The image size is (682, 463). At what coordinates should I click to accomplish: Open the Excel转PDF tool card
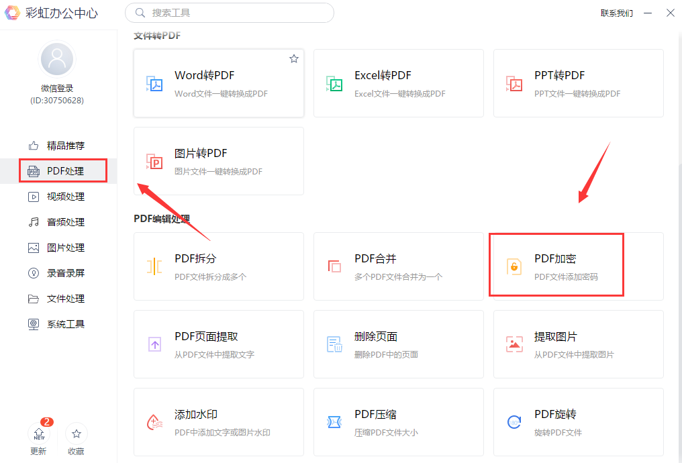pyautogui.click(x=399, y=83)
